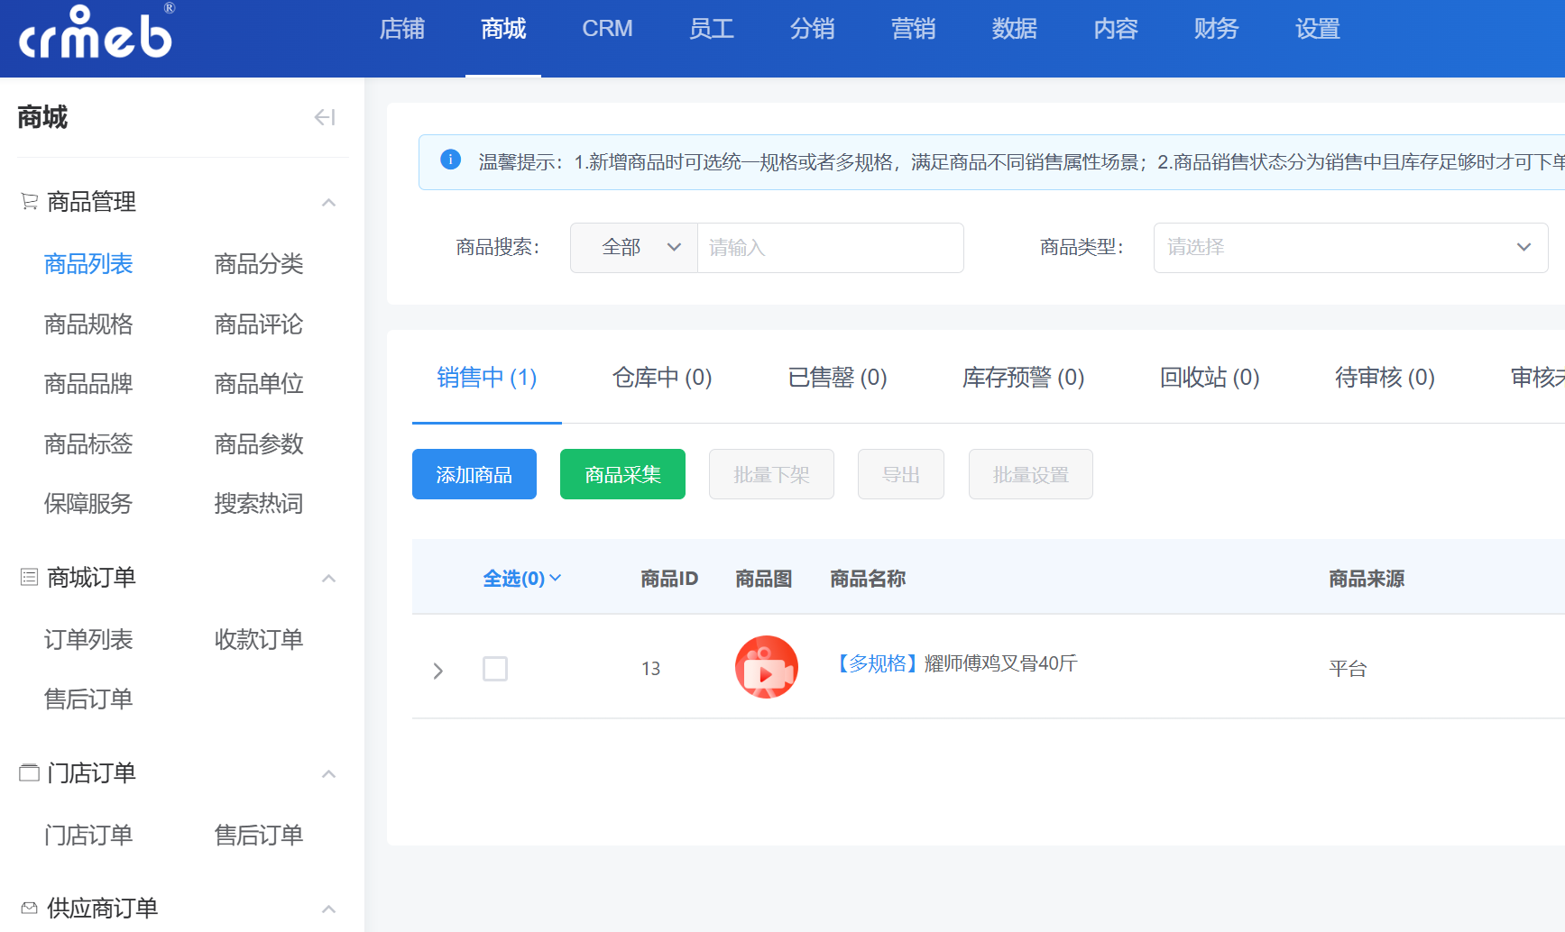
Task: Click the 添加商品 button
Action: [474, 474]
